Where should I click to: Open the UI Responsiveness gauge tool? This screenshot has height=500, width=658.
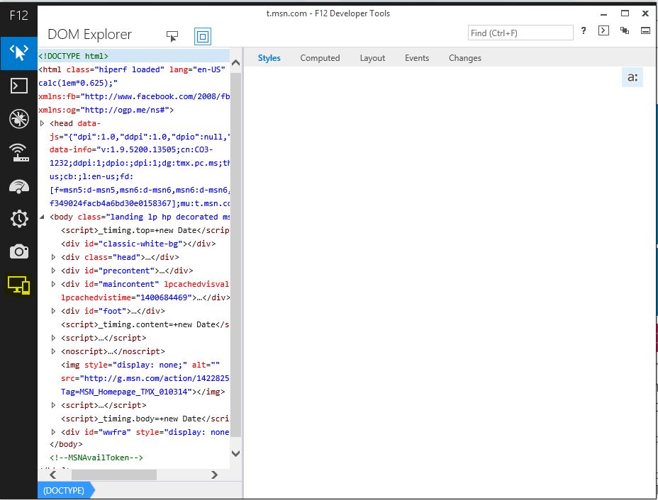[18, 186]
